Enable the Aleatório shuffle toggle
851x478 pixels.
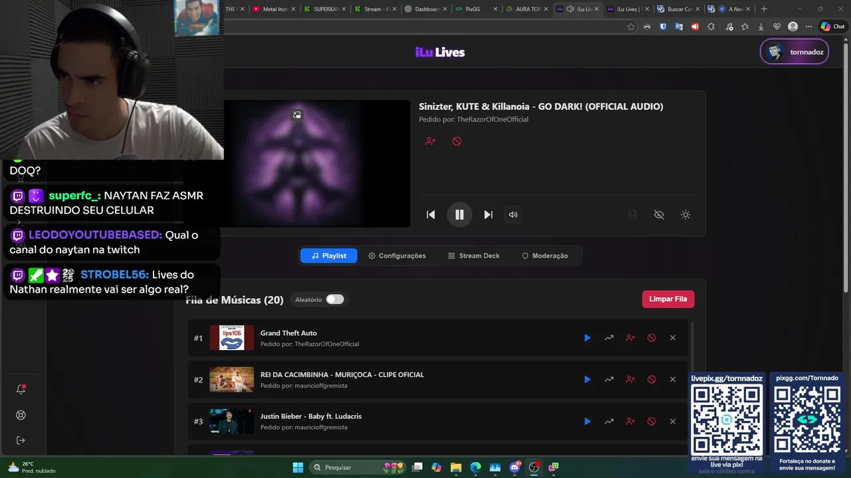click(x=334, y=299)
